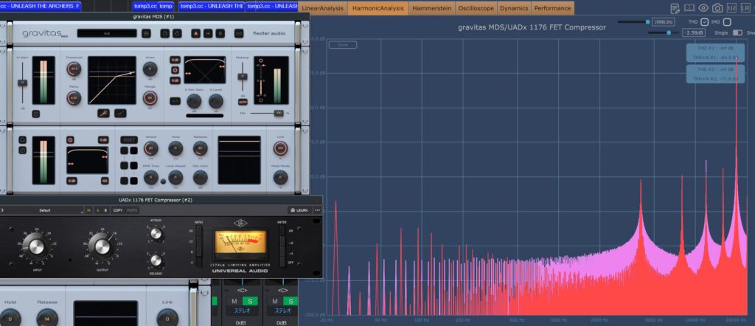Switch to the Hammerstein tab
The image size is (755, 326).
[x=432, y=8]
